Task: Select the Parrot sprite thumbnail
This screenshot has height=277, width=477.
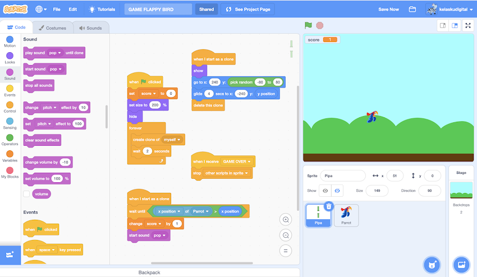Action: click(x=346, y=215)
